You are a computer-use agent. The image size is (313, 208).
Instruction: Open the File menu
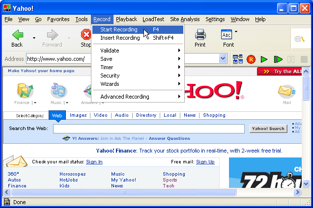(8, 19)
